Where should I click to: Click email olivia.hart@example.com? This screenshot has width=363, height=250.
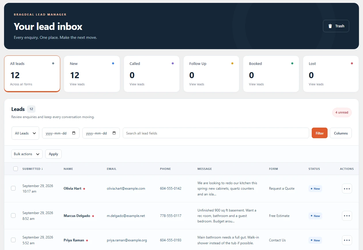(126, 189)
